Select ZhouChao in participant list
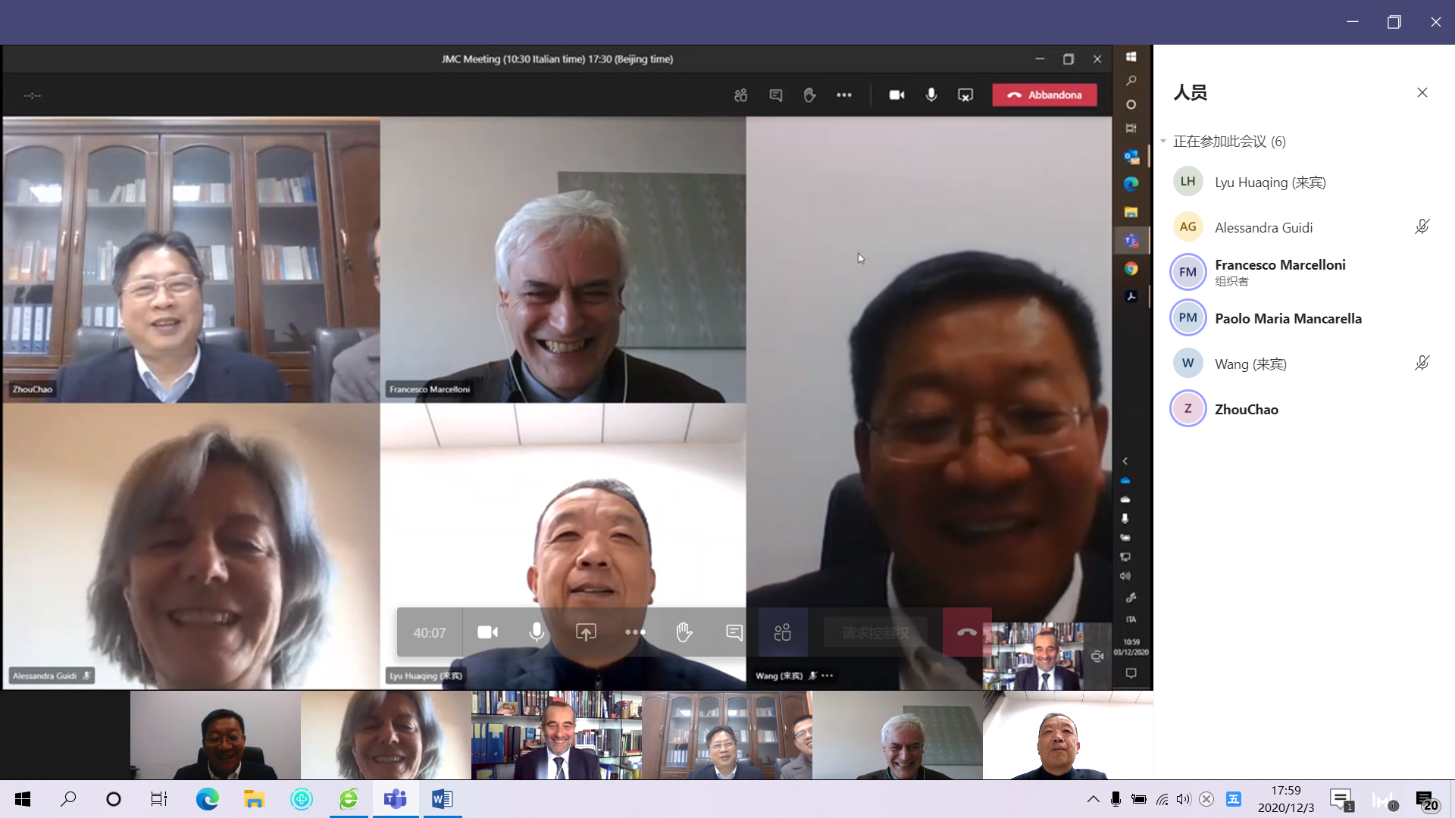 1303,409
